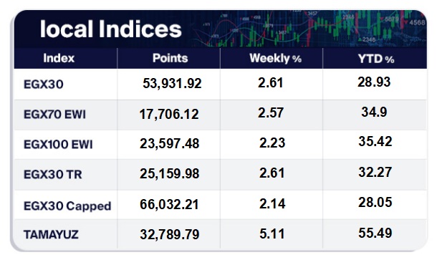Select the TAMAYUZ index name

[51, 234]
